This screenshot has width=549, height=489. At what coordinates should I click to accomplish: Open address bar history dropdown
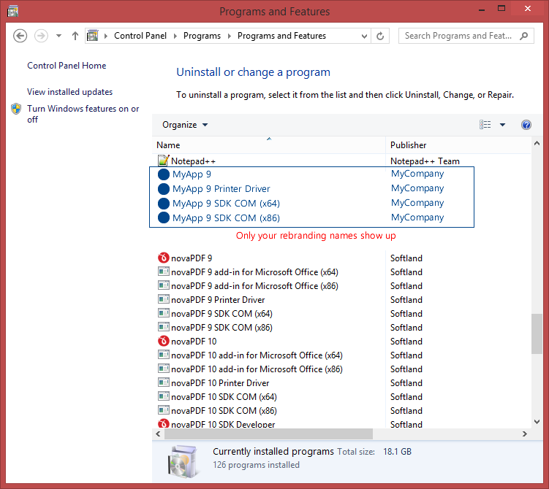[364, 36]
